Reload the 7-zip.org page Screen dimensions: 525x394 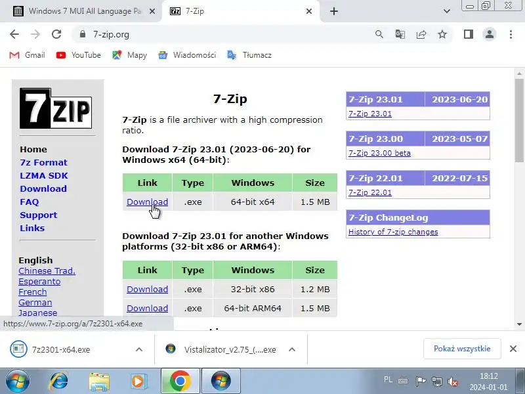pyautogui.click(x=56, y=34)
